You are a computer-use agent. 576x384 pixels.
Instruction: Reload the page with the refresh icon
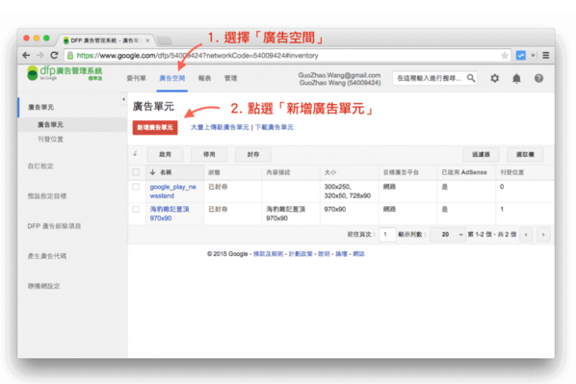pos(54,56)
